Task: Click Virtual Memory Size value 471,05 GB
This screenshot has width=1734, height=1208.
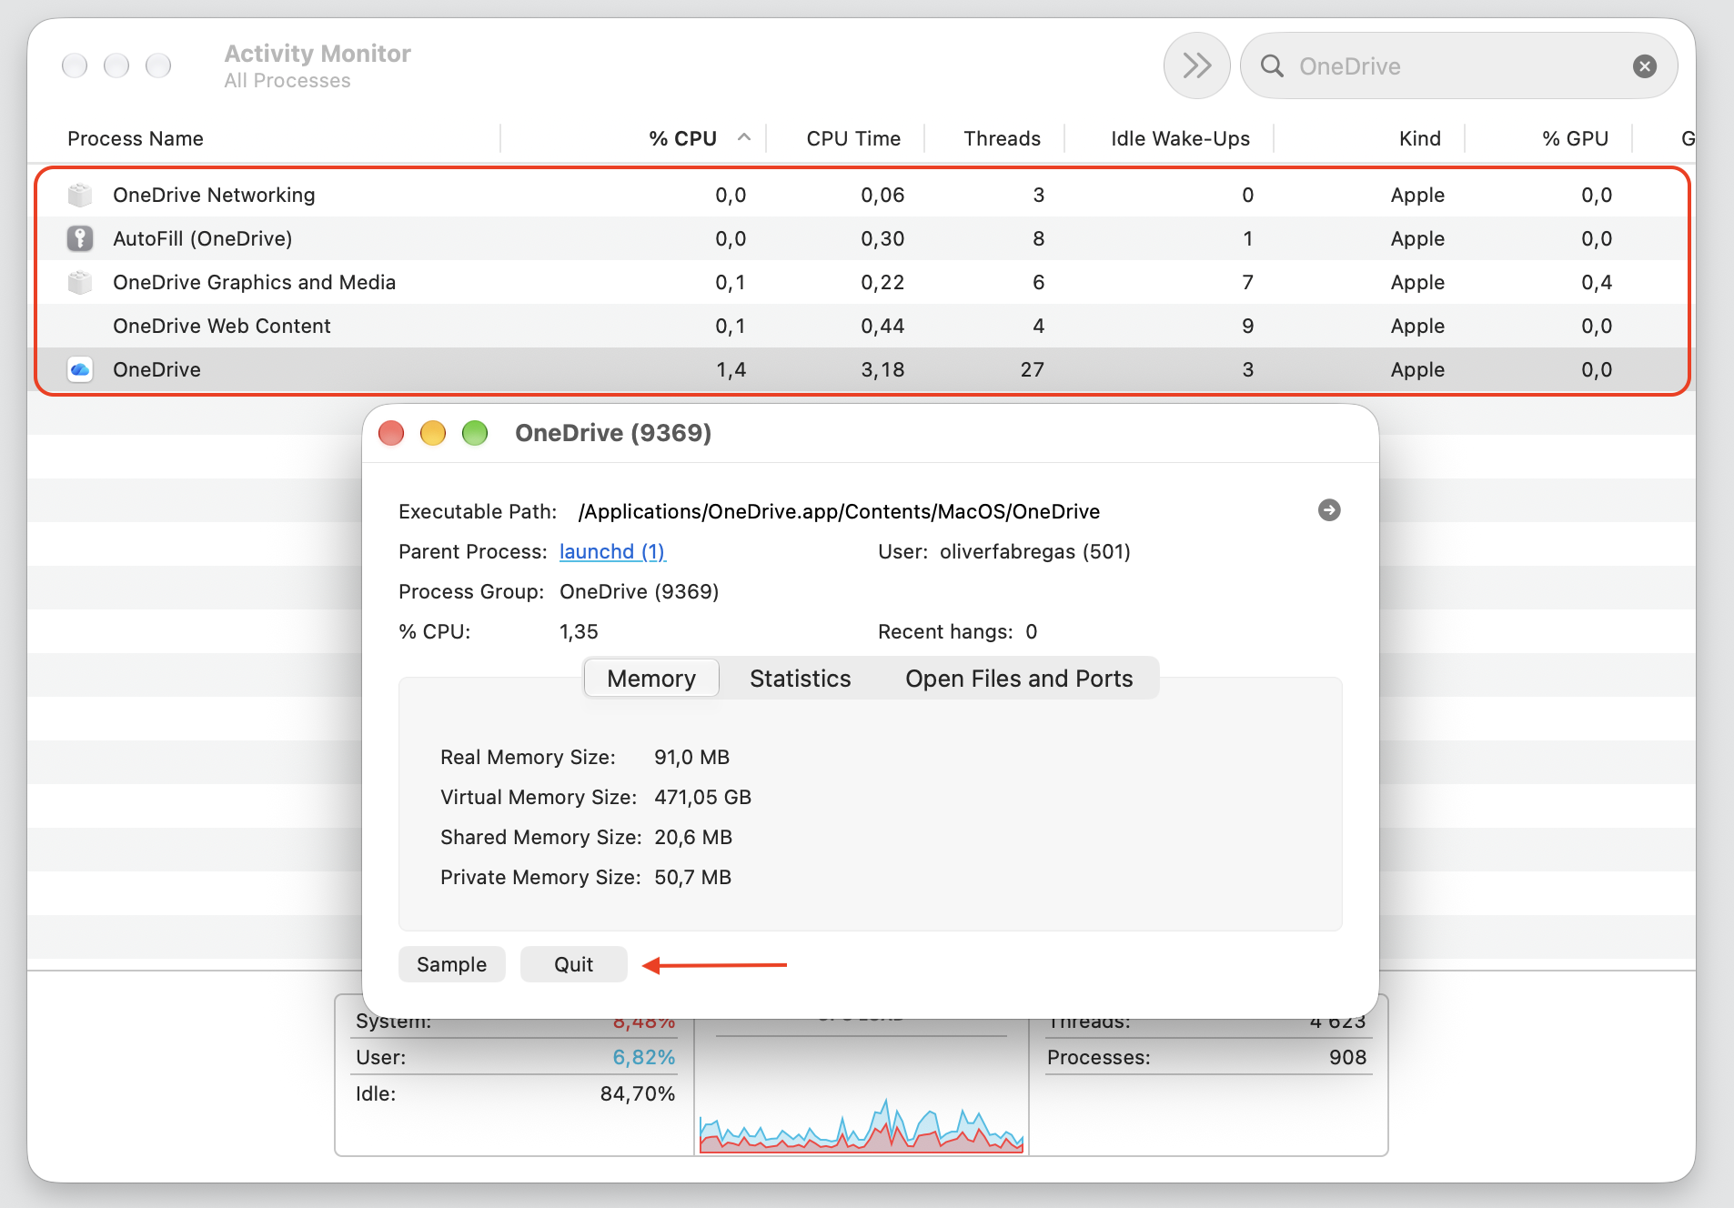Action: point(702,797)
